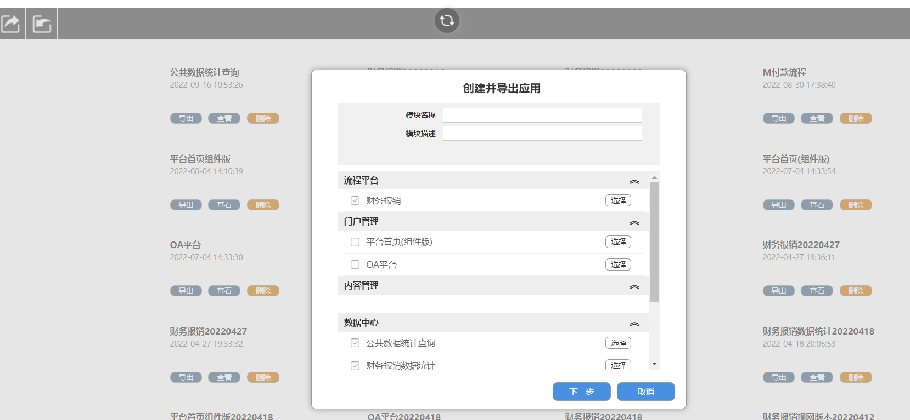The image size is (910, 420).
Task: Uncheck the 财务报销 checkbox
Action: coord(355,200)
